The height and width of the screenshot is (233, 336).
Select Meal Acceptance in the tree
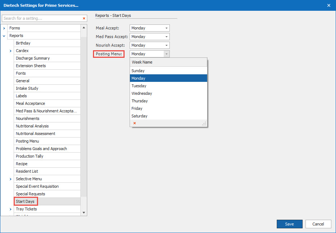47,103
